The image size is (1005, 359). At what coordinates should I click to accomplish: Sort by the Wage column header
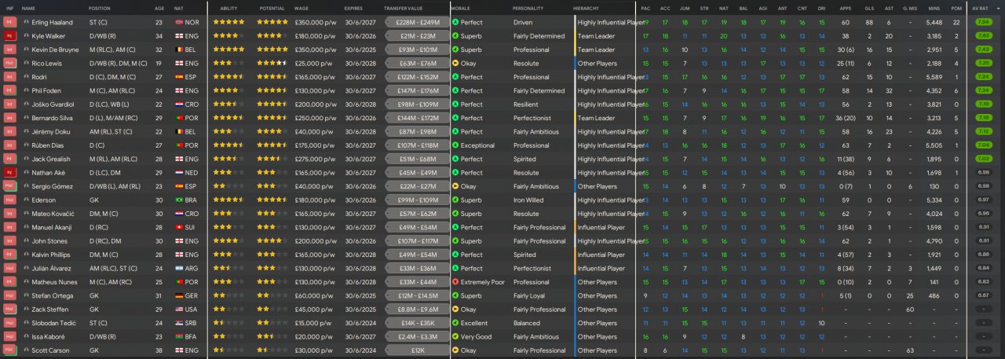click(301, 8)
